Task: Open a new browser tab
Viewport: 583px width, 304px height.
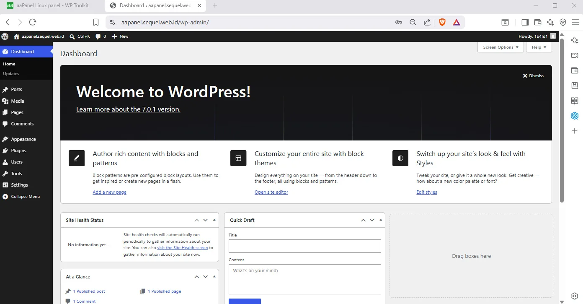Action: point(215,5)
